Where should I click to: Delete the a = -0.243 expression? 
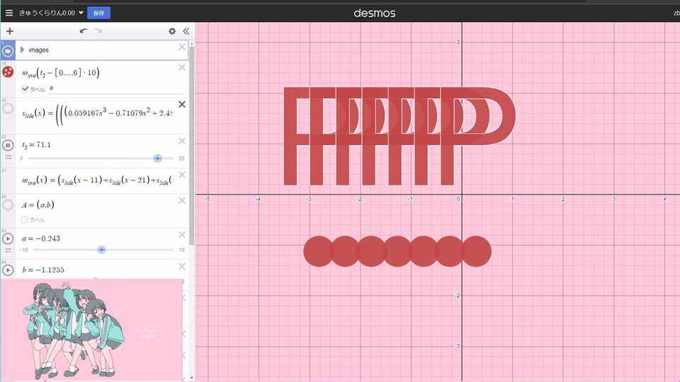182,234
